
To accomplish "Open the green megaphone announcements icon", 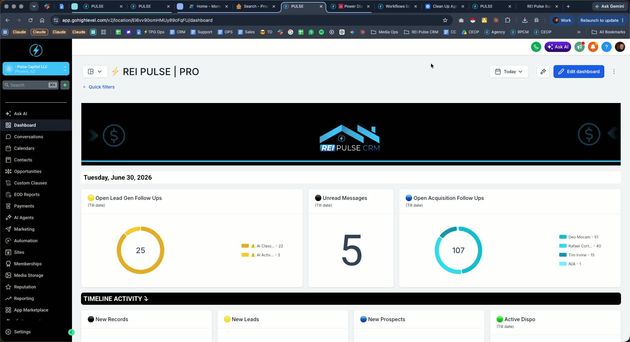I will click(580, 47).
